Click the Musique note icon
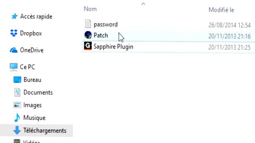Viewport: 255px width, 143px height. coord(17,118)
